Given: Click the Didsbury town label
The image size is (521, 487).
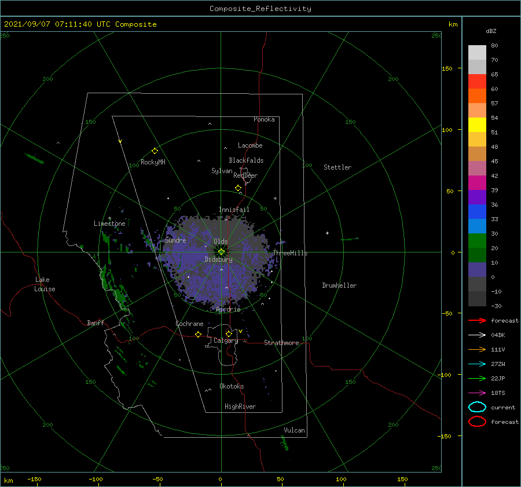Looking at the screenshot, I should 218,259.
